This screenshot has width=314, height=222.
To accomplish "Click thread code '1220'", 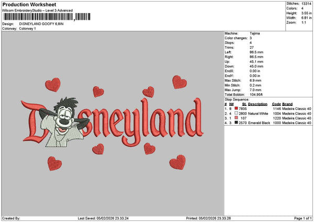I will pyautogui.click(x=277, y=118).
